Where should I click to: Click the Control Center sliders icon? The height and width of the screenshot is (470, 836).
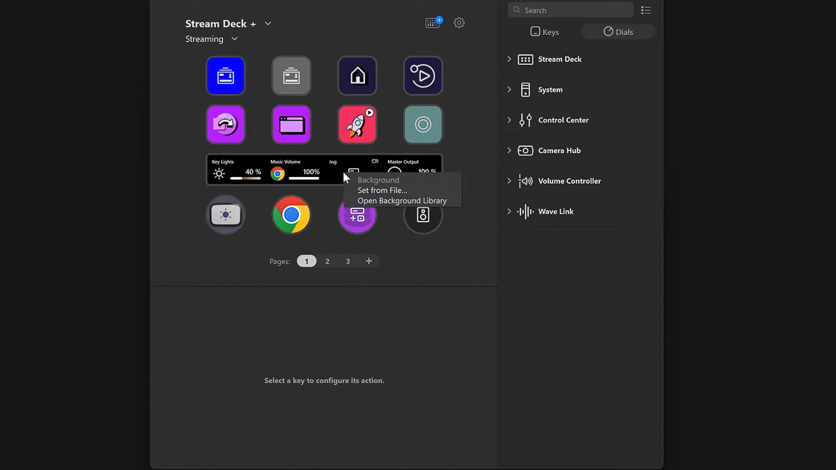pyautogui.click(x=525, y=120)
